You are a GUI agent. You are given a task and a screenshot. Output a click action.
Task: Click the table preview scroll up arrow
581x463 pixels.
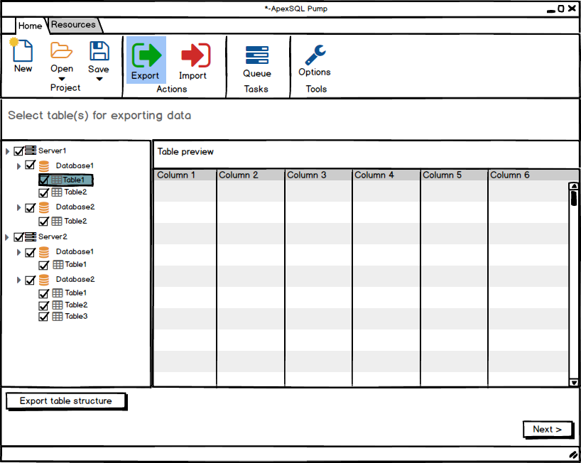pyautogui.click(x=574, y=186)
